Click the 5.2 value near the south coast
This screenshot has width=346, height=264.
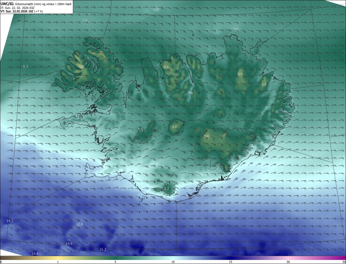pyautogui.click(x=167, y=189)
